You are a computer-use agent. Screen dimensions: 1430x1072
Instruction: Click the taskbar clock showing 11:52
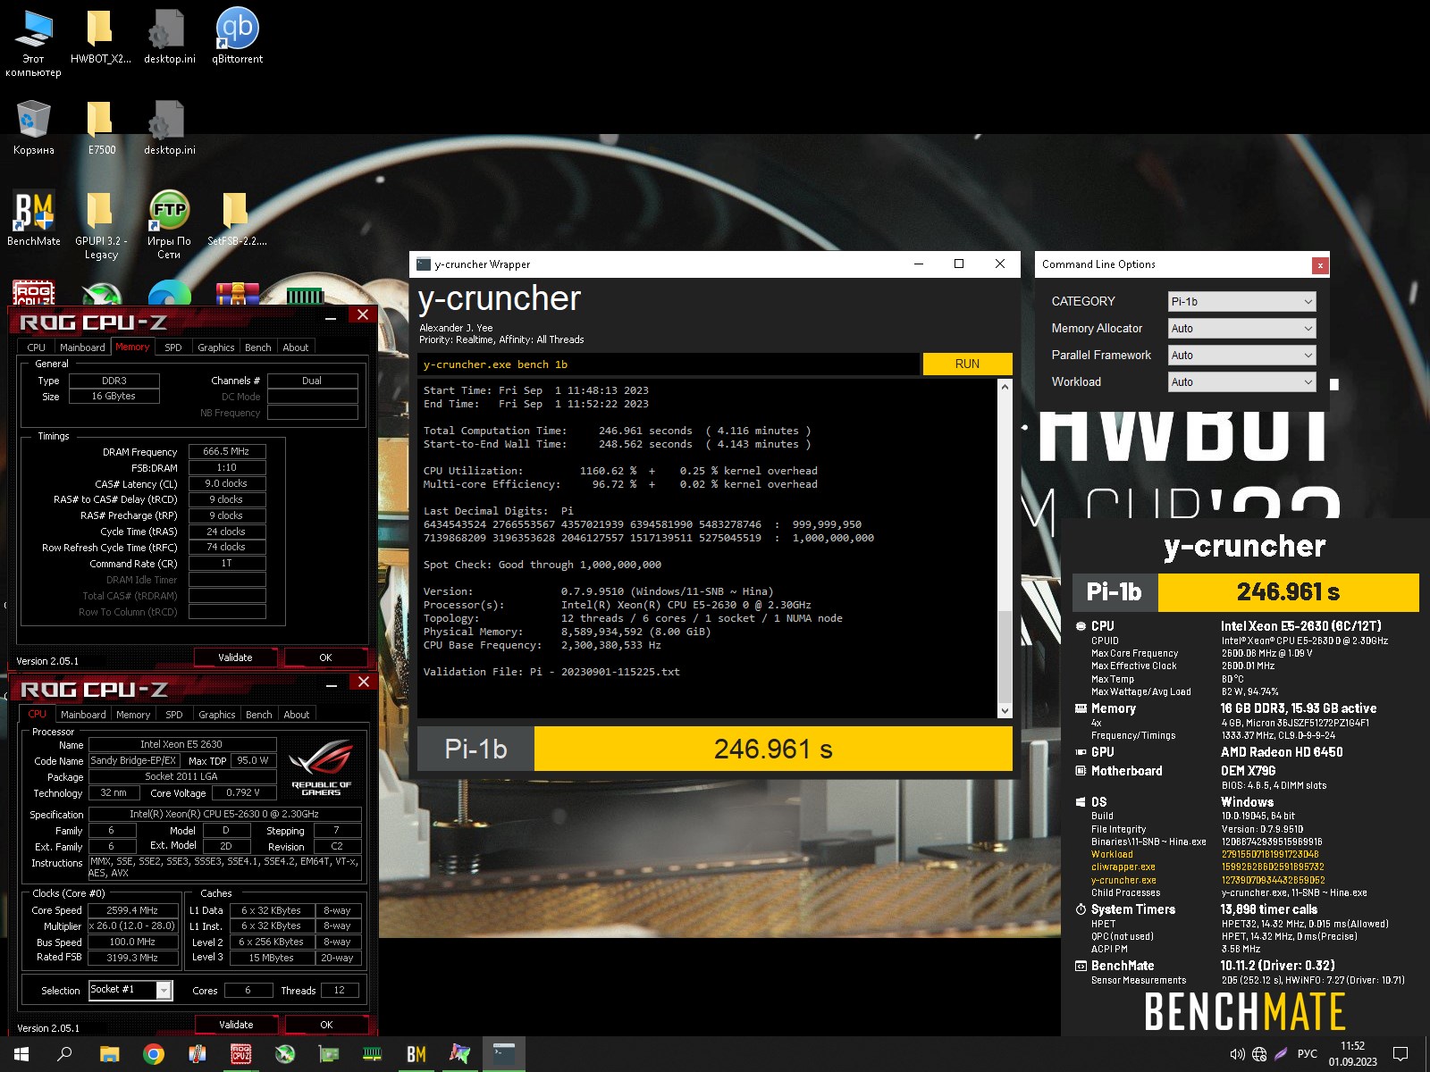point(1352,1054)
